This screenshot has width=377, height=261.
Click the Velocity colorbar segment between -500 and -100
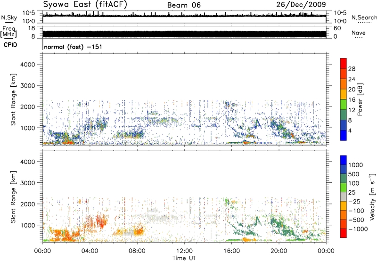pos(344,215)
